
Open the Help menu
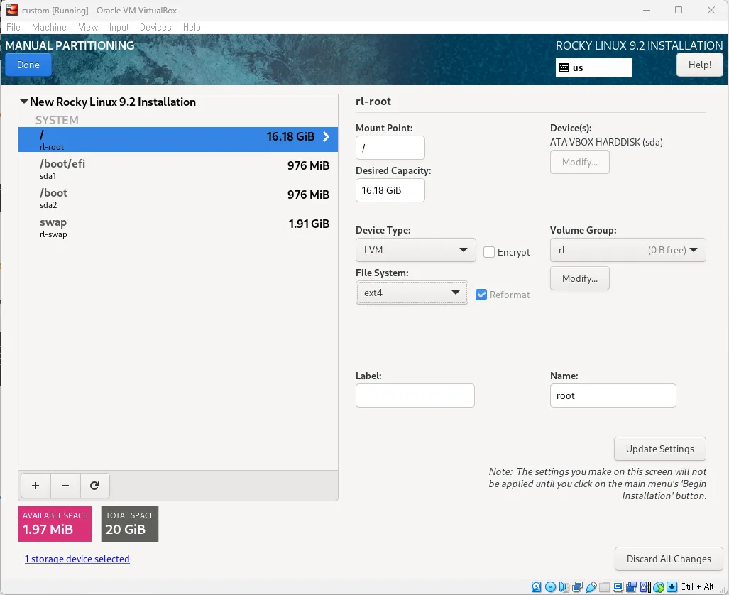(192, 27)
